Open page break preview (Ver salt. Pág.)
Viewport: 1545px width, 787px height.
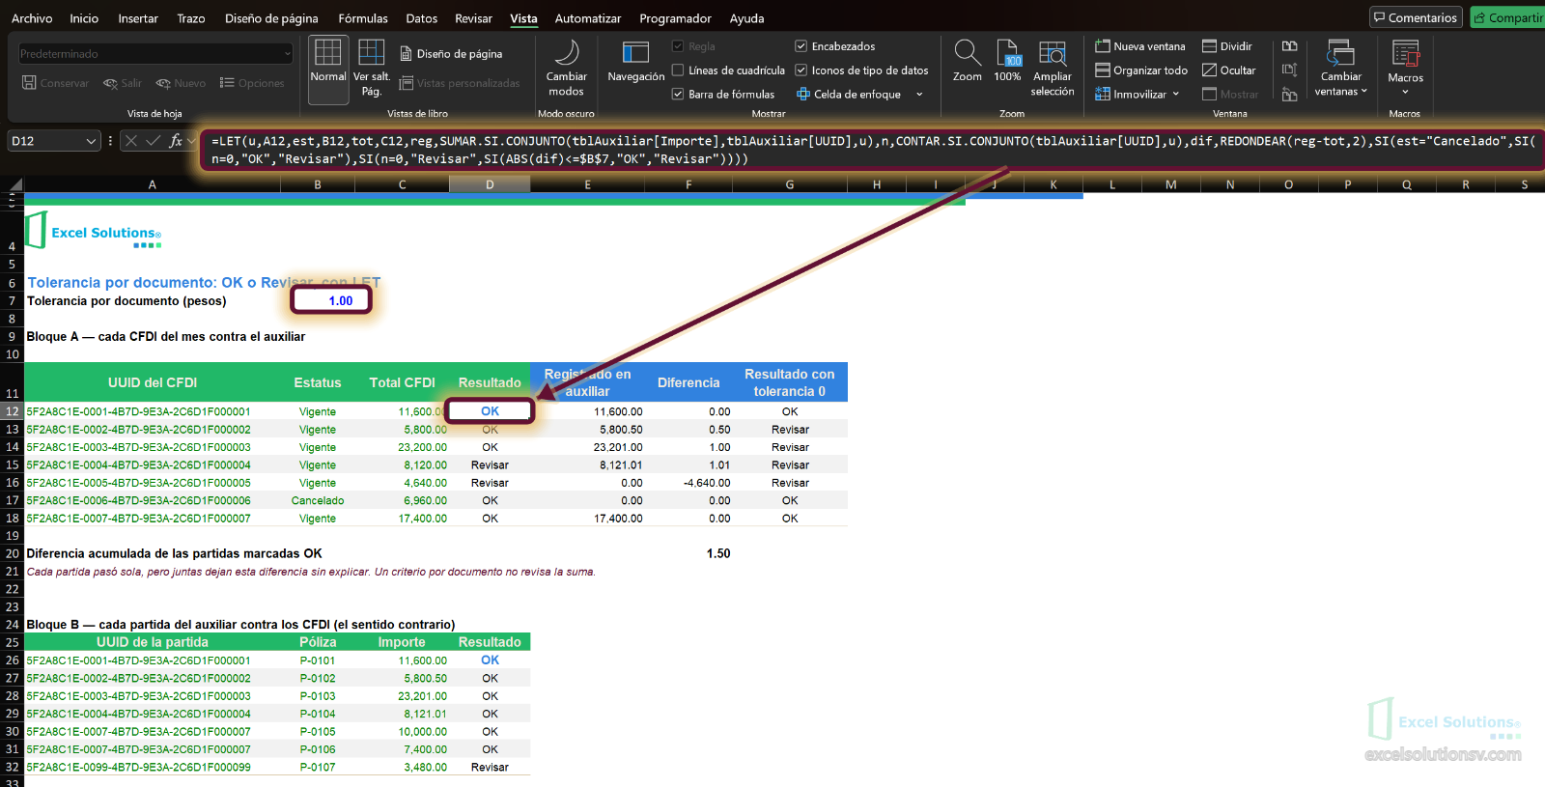pyautogui.click(x=372, y=70)
